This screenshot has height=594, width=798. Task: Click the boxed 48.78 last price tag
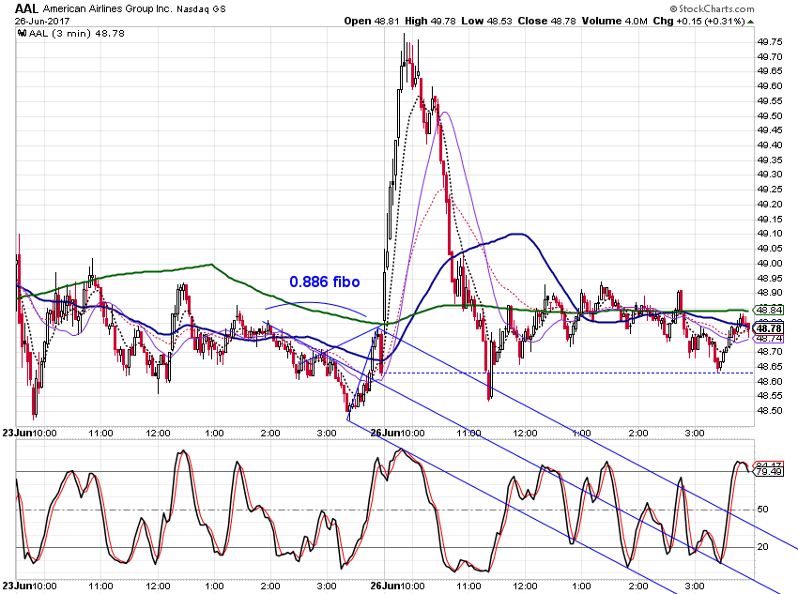tap(768, 328)
